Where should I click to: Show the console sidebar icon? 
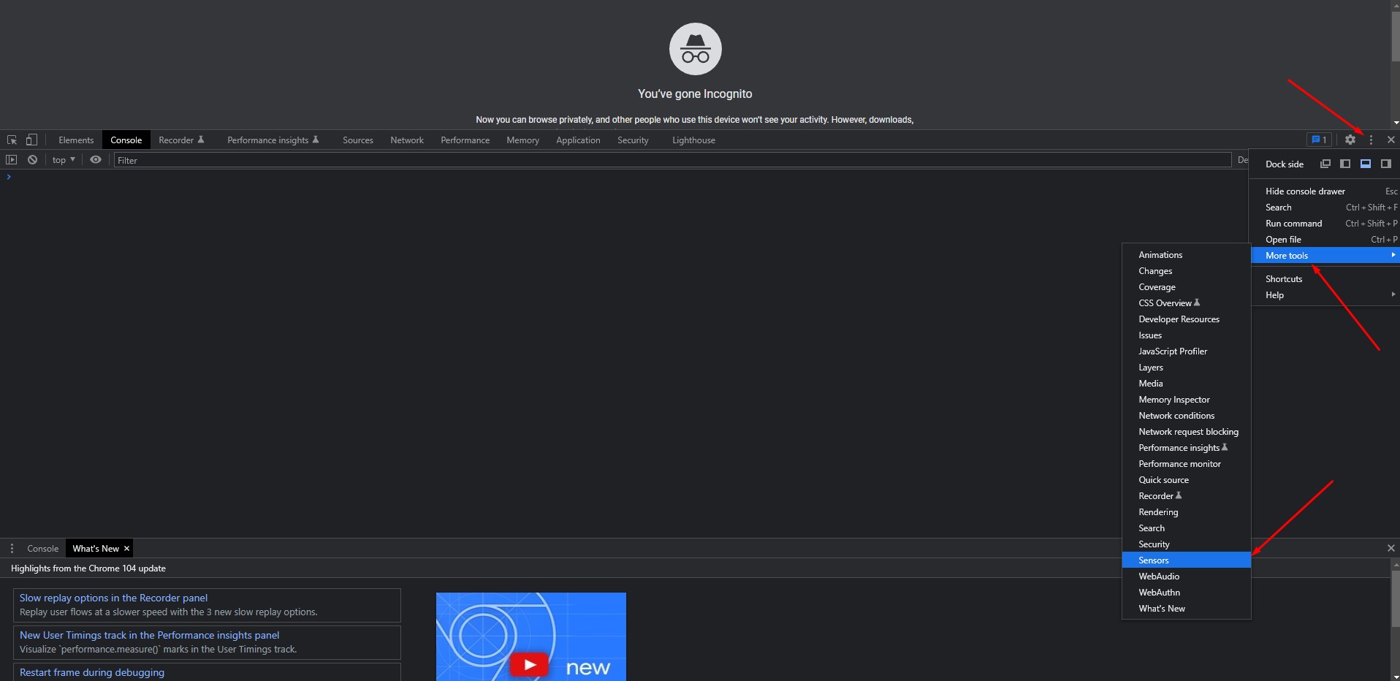point(12,159)
